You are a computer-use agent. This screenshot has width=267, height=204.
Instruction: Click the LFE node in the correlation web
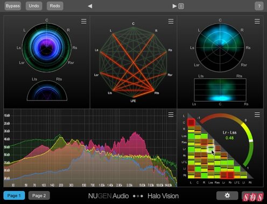coord(133,101)
